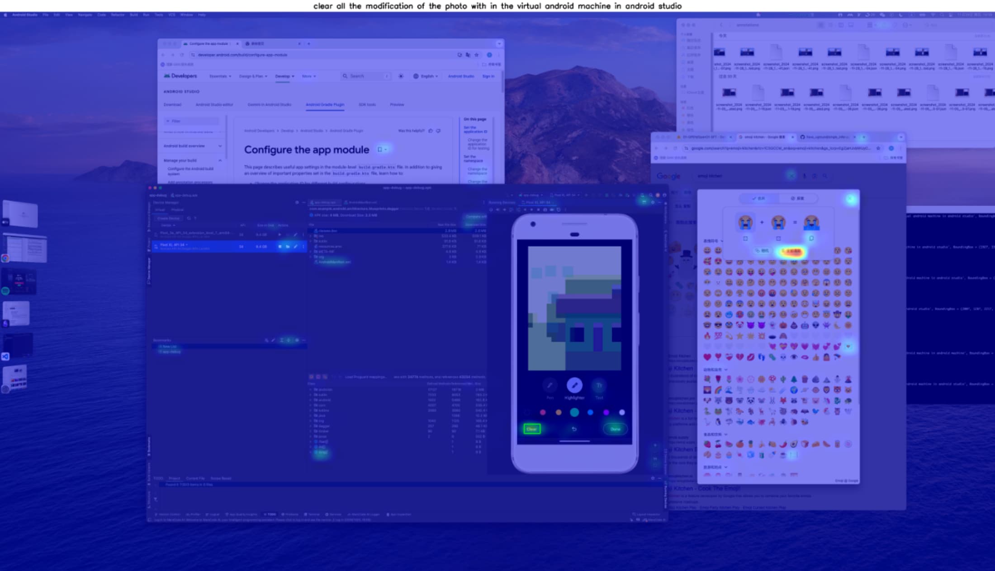This screenshot has height=571, width=995.
Task: Toggle the light theme sun icon
Action: 401,76
